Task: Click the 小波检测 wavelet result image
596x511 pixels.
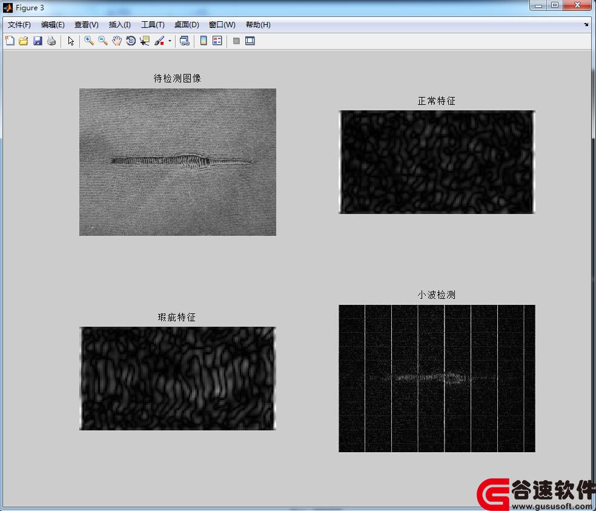Action: pos(437,379)
